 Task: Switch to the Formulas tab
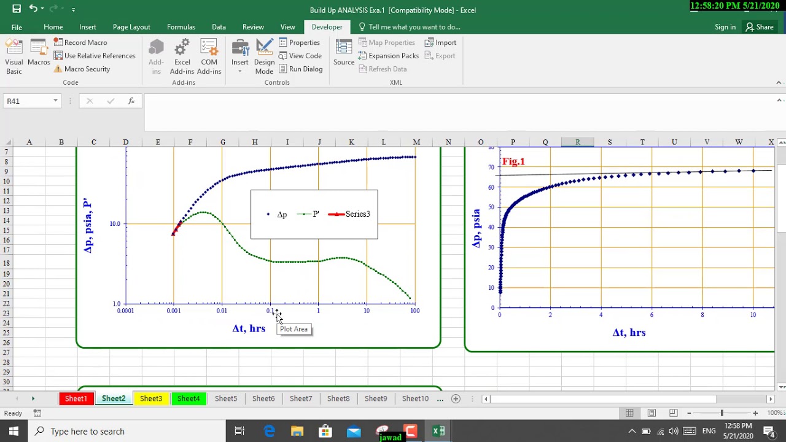pyautogui.click(x=181, y=27)
